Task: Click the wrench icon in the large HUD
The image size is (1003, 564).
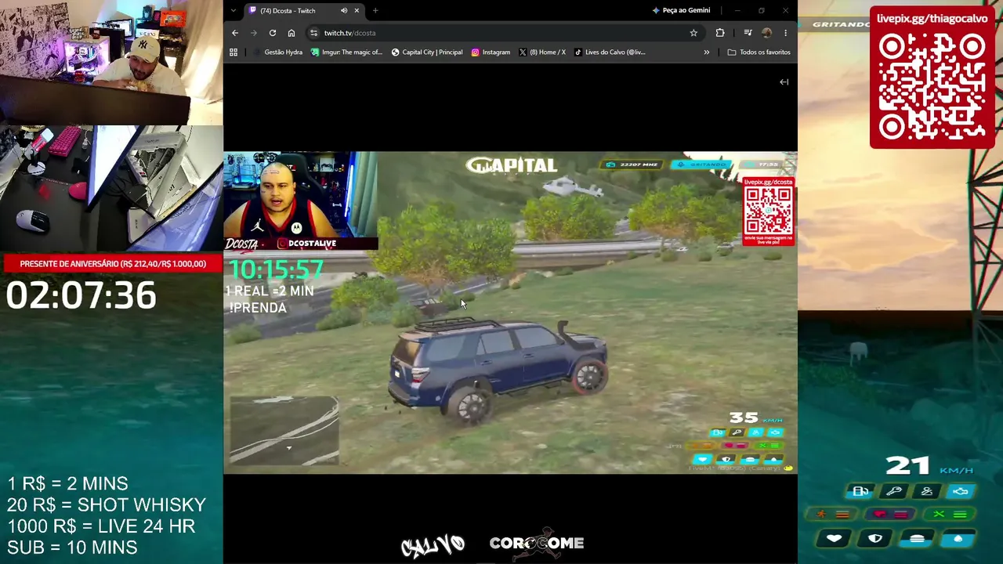Action: (894, 491)
